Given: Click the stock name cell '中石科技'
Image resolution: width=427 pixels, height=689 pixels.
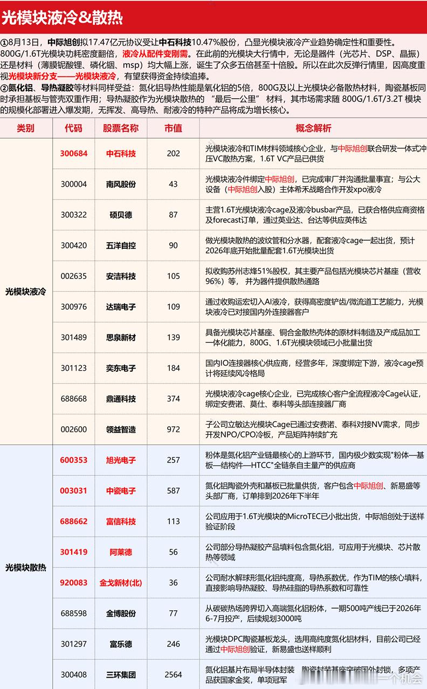Looking at the screenshot, I should pos(121,153).
